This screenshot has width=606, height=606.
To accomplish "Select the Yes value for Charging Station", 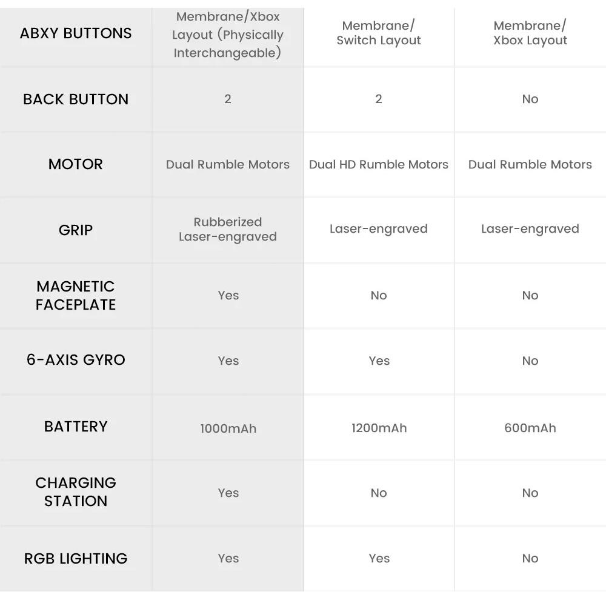I will [x=228, y=493].
